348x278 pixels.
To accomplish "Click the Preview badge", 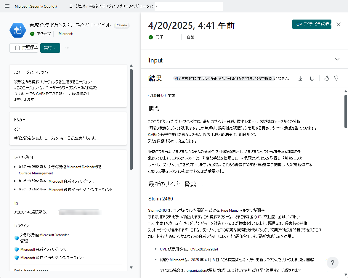I will pos(121,25).
